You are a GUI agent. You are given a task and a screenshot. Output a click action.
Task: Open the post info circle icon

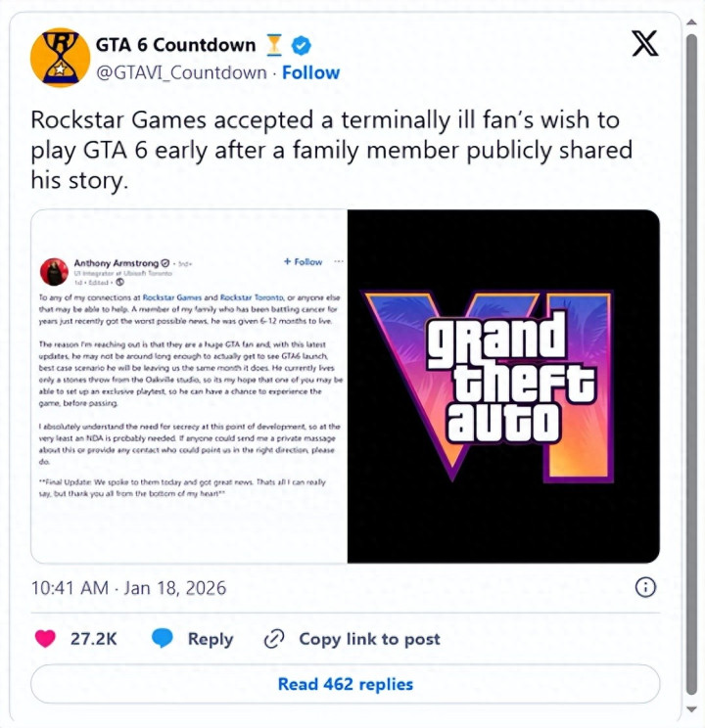coord(645,587)
